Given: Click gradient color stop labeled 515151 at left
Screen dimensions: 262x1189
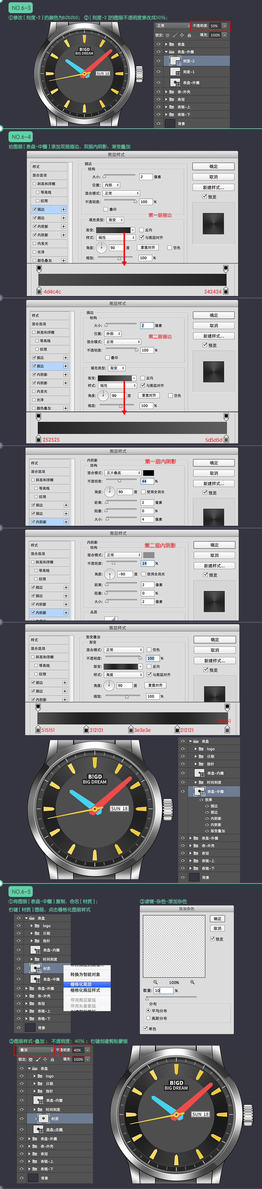Looking at the screenshot, I should point(39,730).
